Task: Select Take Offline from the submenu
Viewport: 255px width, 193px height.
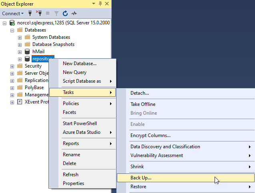Action: (x=143, y=104)
